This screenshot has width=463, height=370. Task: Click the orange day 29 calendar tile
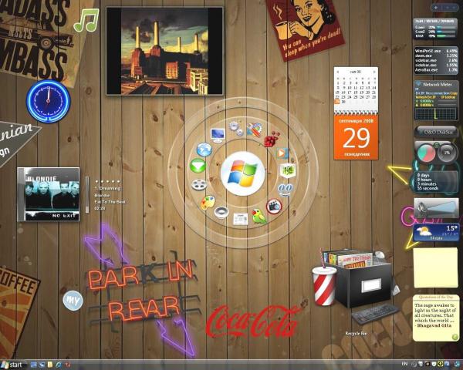coord(356,137)
